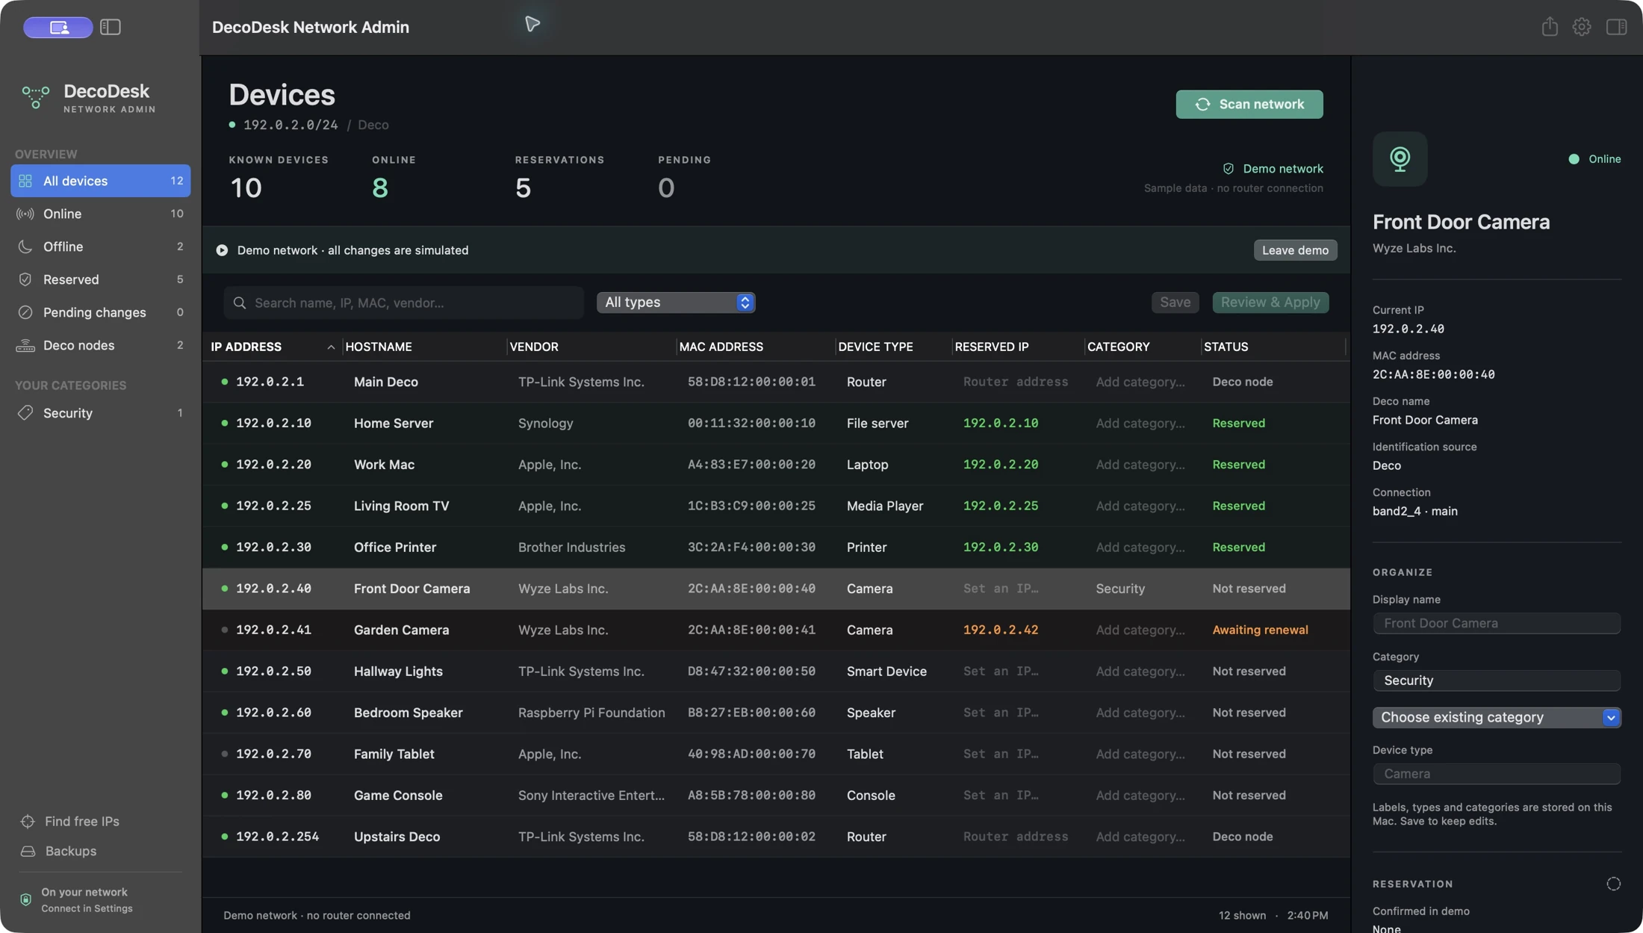Select Online filter in sidebar
Viewport: 1643px width, 933px height.
[101, 214]
